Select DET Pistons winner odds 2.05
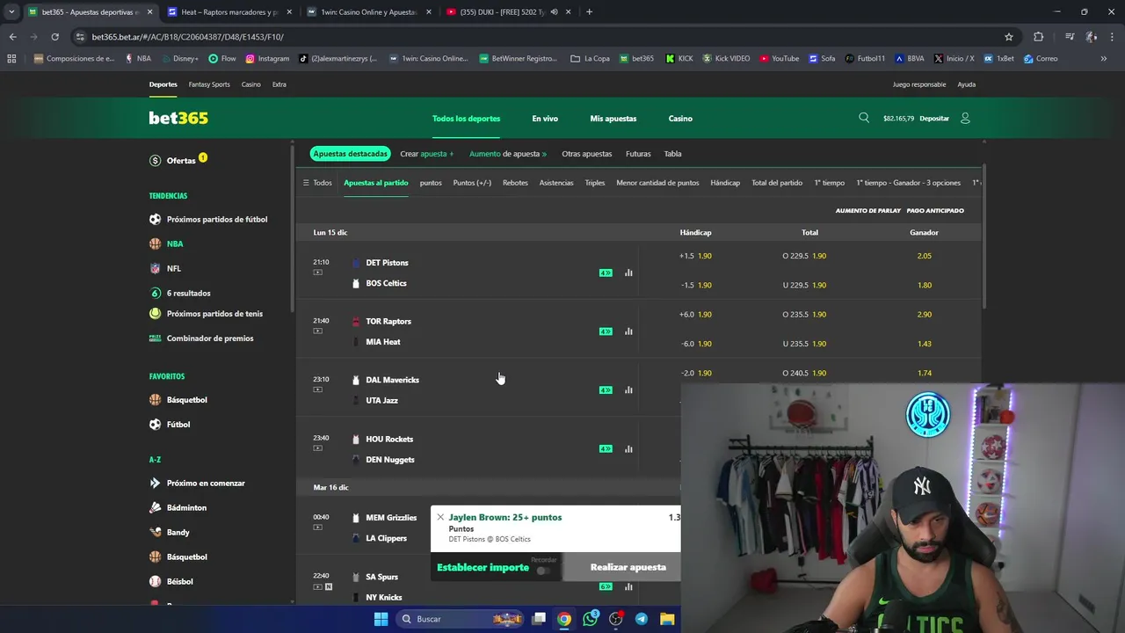The image size is (1125, 633). coord(924,256)
